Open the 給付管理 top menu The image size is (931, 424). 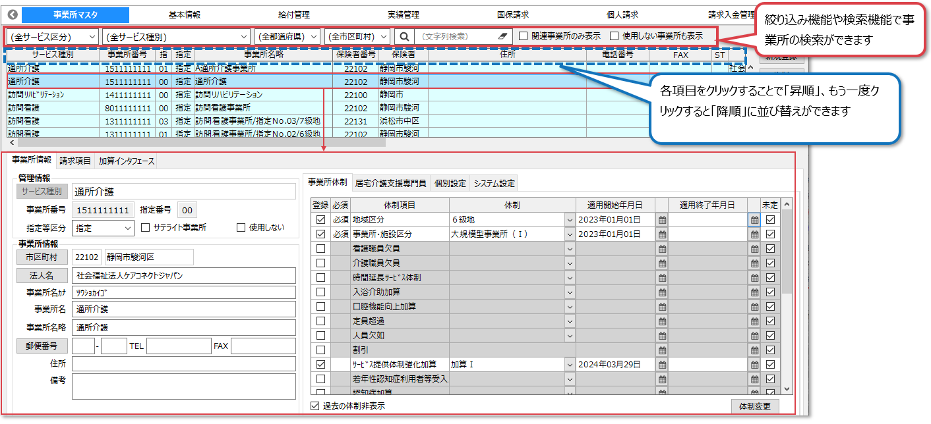[293, 14]
